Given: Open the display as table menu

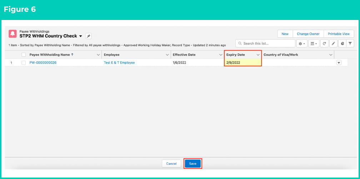Looking at the screenshot, I should [314, 43].
